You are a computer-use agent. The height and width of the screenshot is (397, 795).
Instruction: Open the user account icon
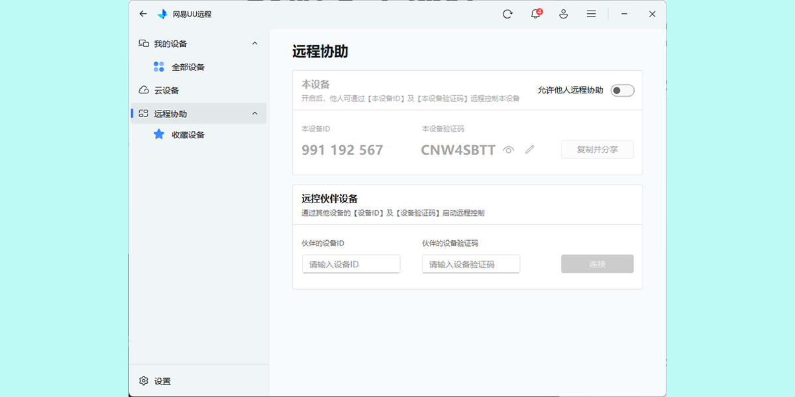[563, 14]
